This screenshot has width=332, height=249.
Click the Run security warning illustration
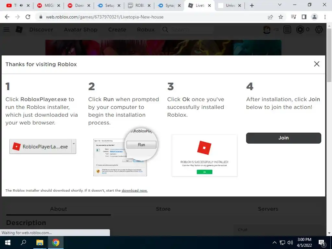click(125, 152)
